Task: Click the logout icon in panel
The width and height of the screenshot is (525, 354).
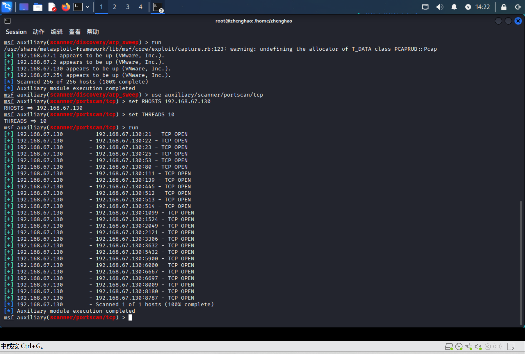Action: coord(518,7)
